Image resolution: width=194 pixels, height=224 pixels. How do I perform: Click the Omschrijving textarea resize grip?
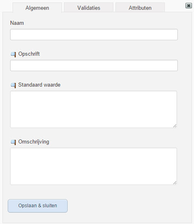(x=175, y=183)
